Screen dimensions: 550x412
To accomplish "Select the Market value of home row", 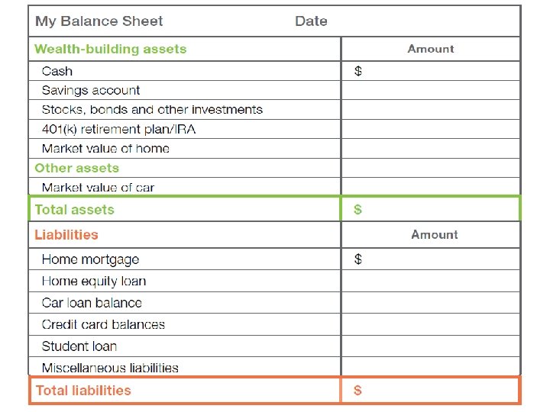I will (x=105, y=149).
